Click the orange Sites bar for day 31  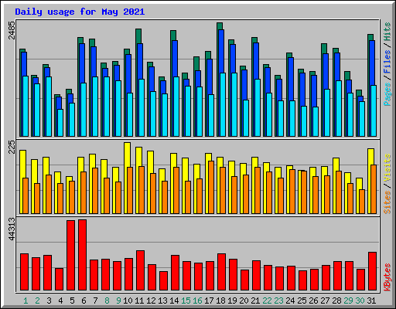tap(374, 189)
